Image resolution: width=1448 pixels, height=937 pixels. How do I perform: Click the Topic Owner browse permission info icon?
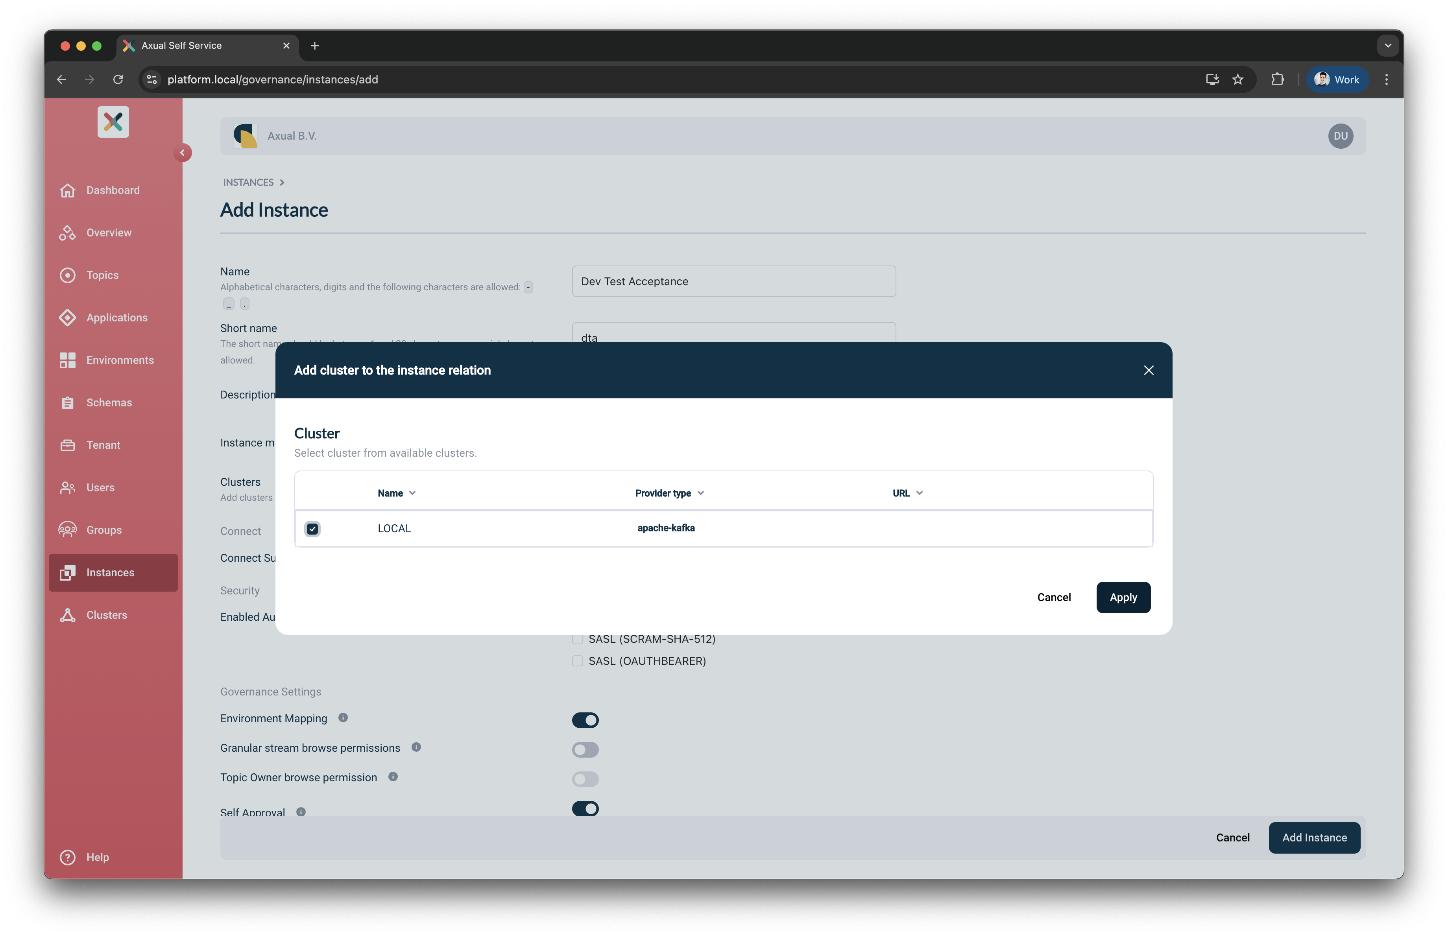pyautogui.click(x=393, y=777)
